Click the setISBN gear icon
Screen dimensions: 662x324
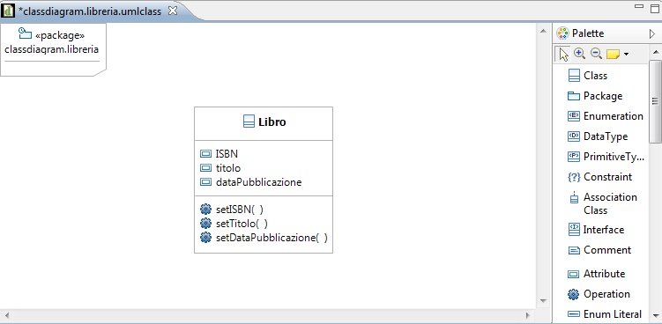pos(205,210)
